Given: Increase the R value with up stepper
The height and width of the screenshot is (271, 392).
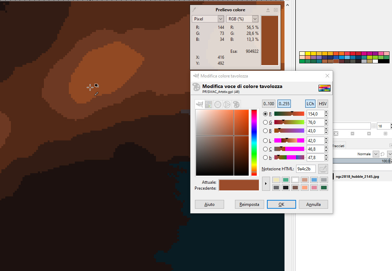Looking at the screenshot, I should (x=326, y=112).
